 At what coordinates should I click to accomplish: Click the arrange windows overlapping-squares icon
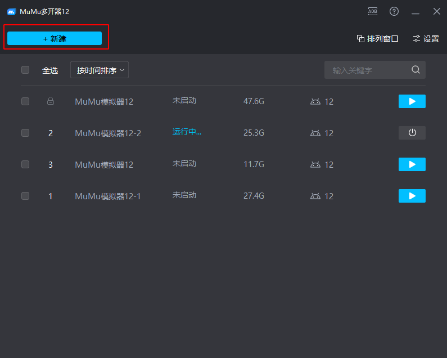(x=360, y=38)
